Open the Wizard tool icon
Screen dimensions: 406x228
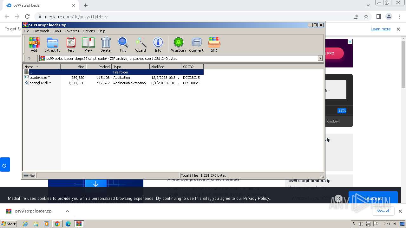[141, 44]
